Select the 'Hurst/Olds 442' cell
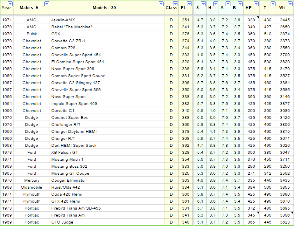The height and width of the screenshot is (226, 294). (x=107, y=187)
